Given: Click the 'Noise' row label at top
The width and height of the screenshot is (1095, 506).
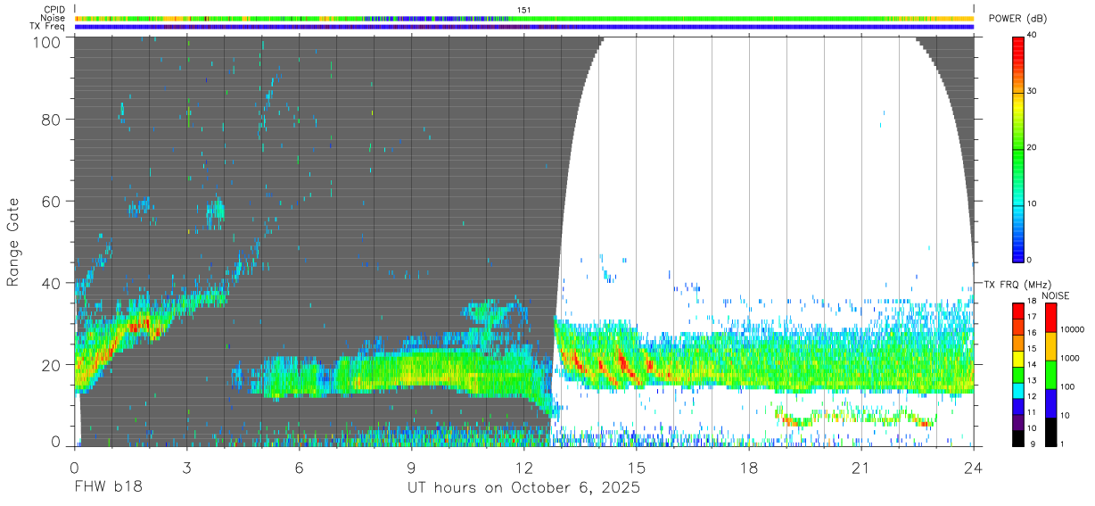Looking at the screenshot, I should 53,18.
